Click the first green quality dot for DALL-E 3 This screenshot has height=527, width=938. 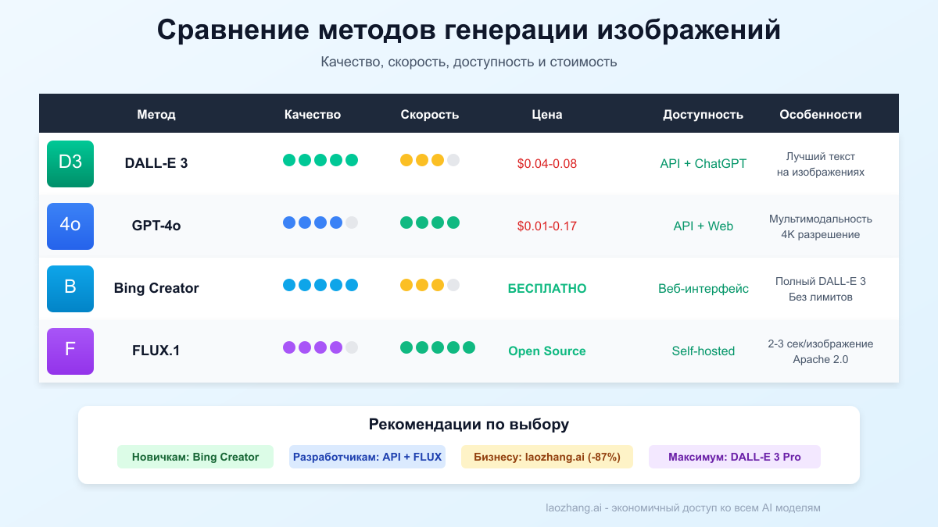pos(288,158)
